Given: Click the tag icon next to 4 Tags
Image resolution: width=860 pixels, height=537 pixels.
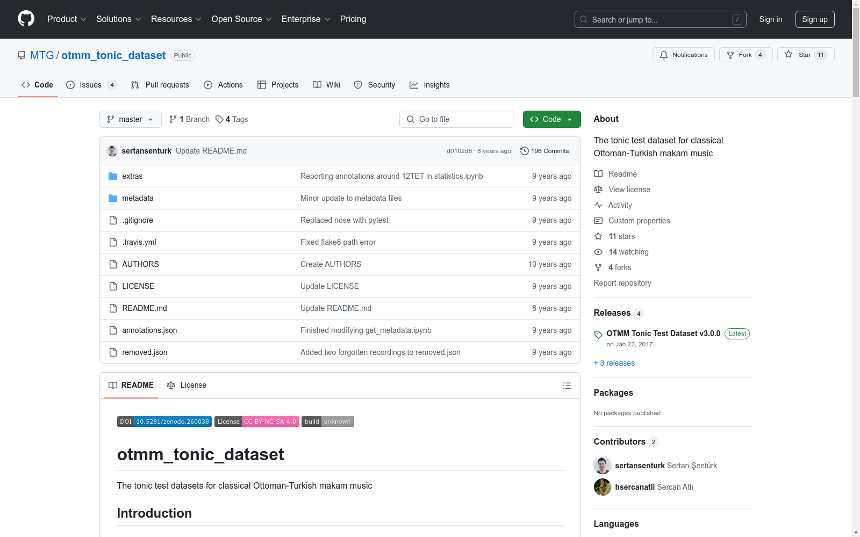Looking at the screenshot, I should coord(219,119).
